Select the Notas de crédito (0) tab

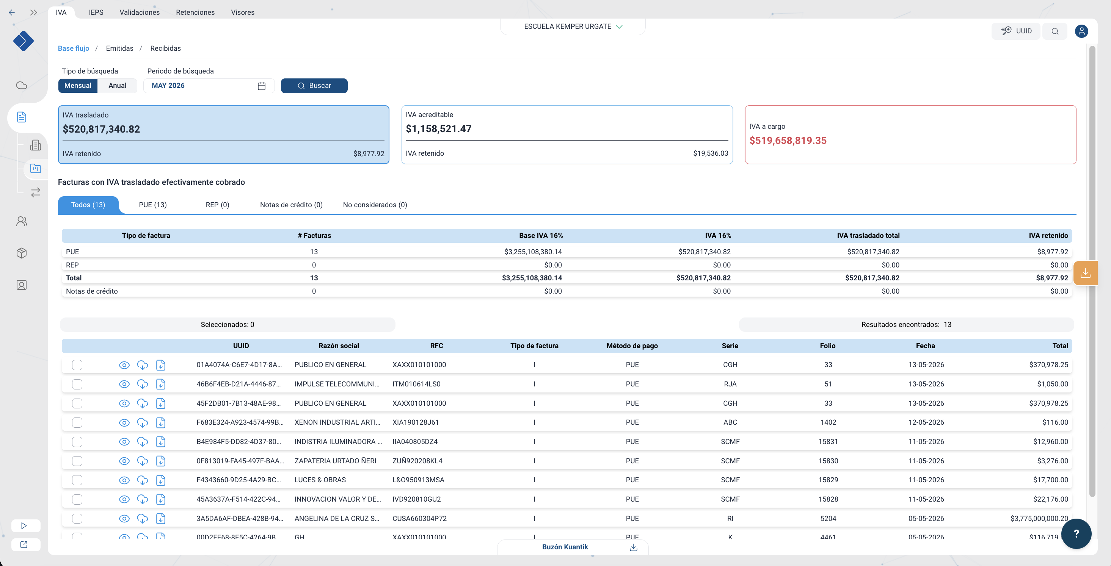click(x=291, y=205)
